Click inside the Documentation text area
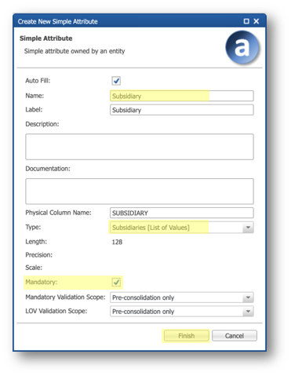Viewport: 291px width, 376px height. pos(140,192)
